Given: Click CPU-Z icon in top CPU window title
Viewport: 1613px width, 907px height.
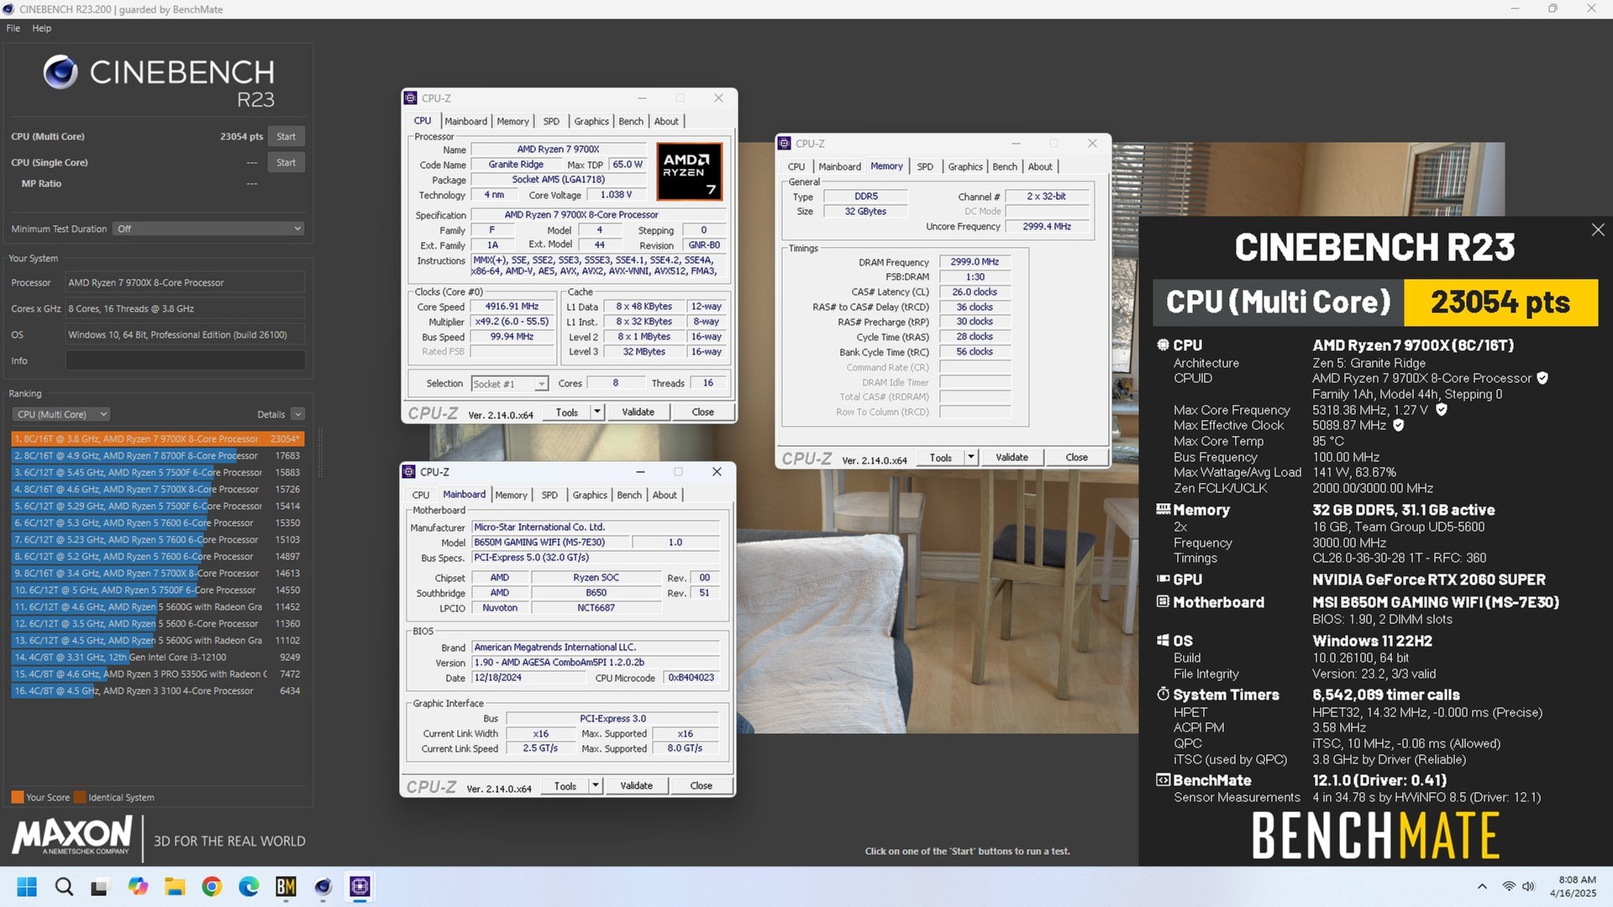Looking at the screenshot, I should pos(410,98).
